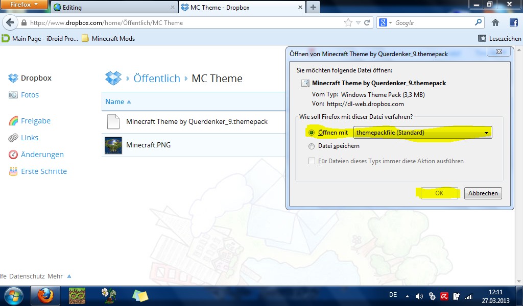Open the Fotos section in Dropbox

(x=29, y=95)
